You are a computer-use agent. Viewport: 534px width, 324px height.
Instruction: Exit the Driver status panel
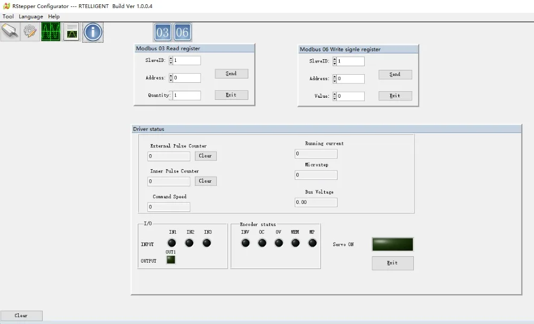coord(392,263)
